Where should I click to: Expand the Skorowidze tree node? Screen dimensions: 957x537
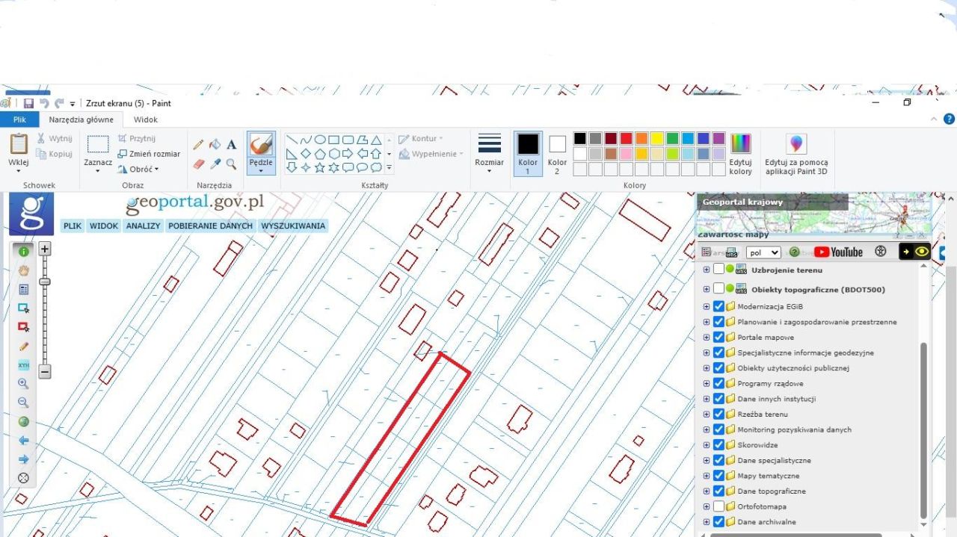[707, 445]
